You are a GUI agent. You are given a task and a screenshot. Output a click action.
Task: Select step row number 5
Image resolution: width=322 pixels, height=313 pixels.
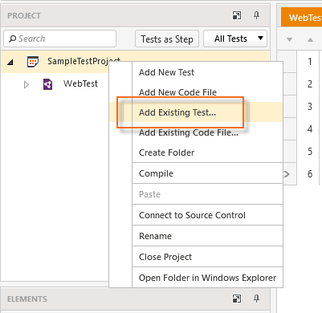point(310,152)
